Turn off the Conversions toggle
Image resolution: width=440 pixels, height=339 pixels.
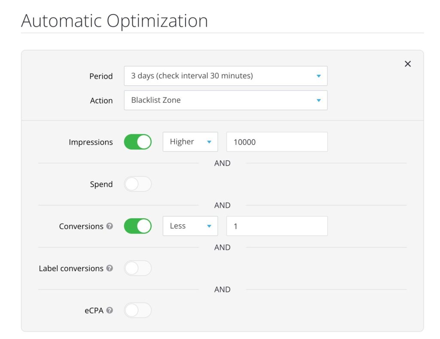click(138, 226)
